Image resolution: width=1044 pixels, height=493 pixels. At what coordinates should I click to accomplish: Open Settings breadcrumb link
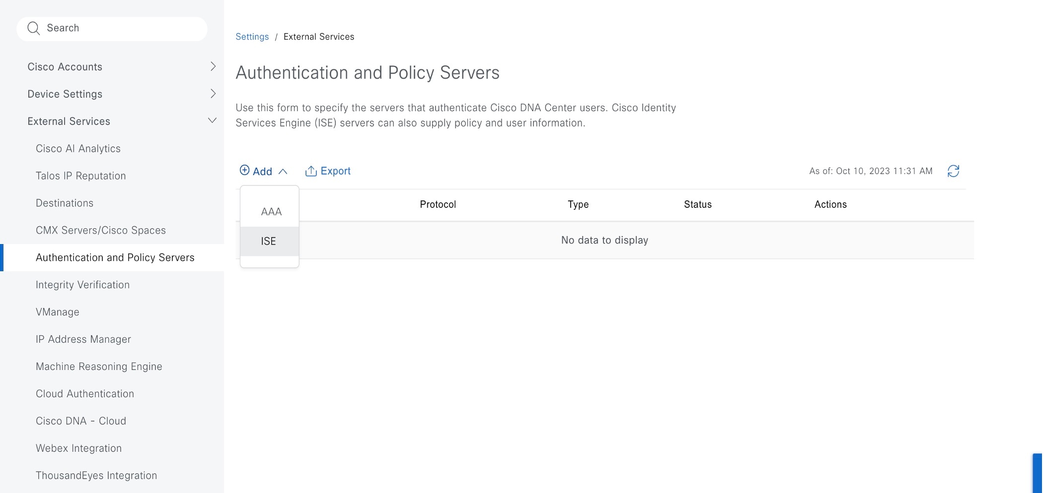pyautogui.click(x=252, y=37)
